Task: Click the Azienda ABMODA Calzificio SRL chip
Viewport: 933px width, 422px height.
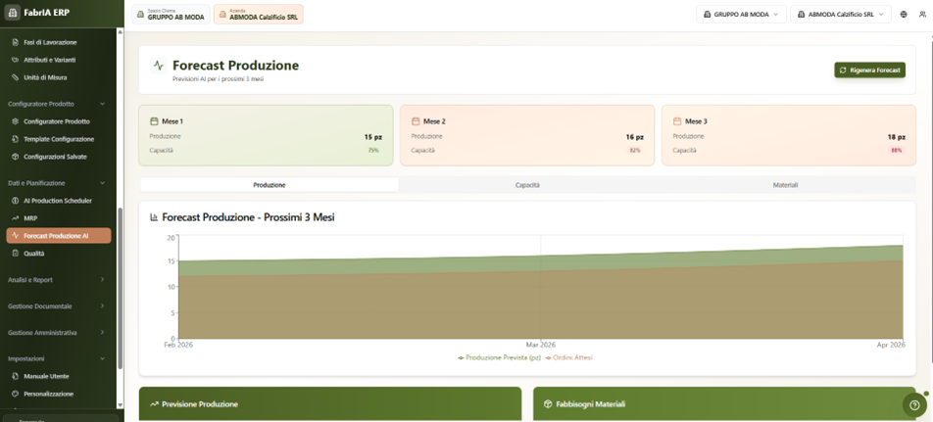Action: 259,15
